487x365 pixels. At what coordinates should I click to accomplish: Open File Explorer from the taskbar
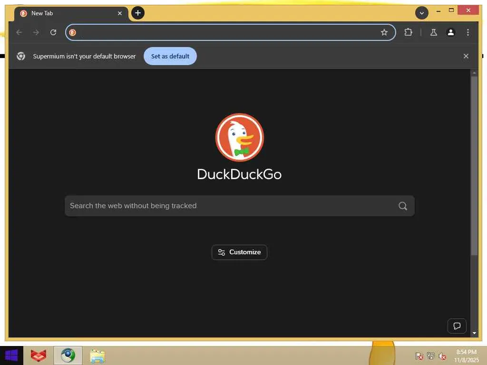pyautogui.click(x=97, y=356)
